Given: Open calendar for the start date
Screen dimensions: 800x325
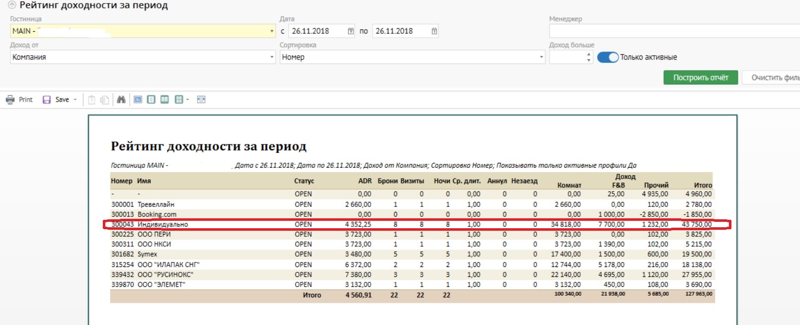Looking at the screenshot, I should [351, 31].
